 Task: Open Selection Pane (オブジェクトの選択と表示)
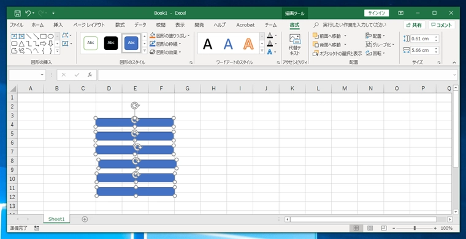[337, 53]
